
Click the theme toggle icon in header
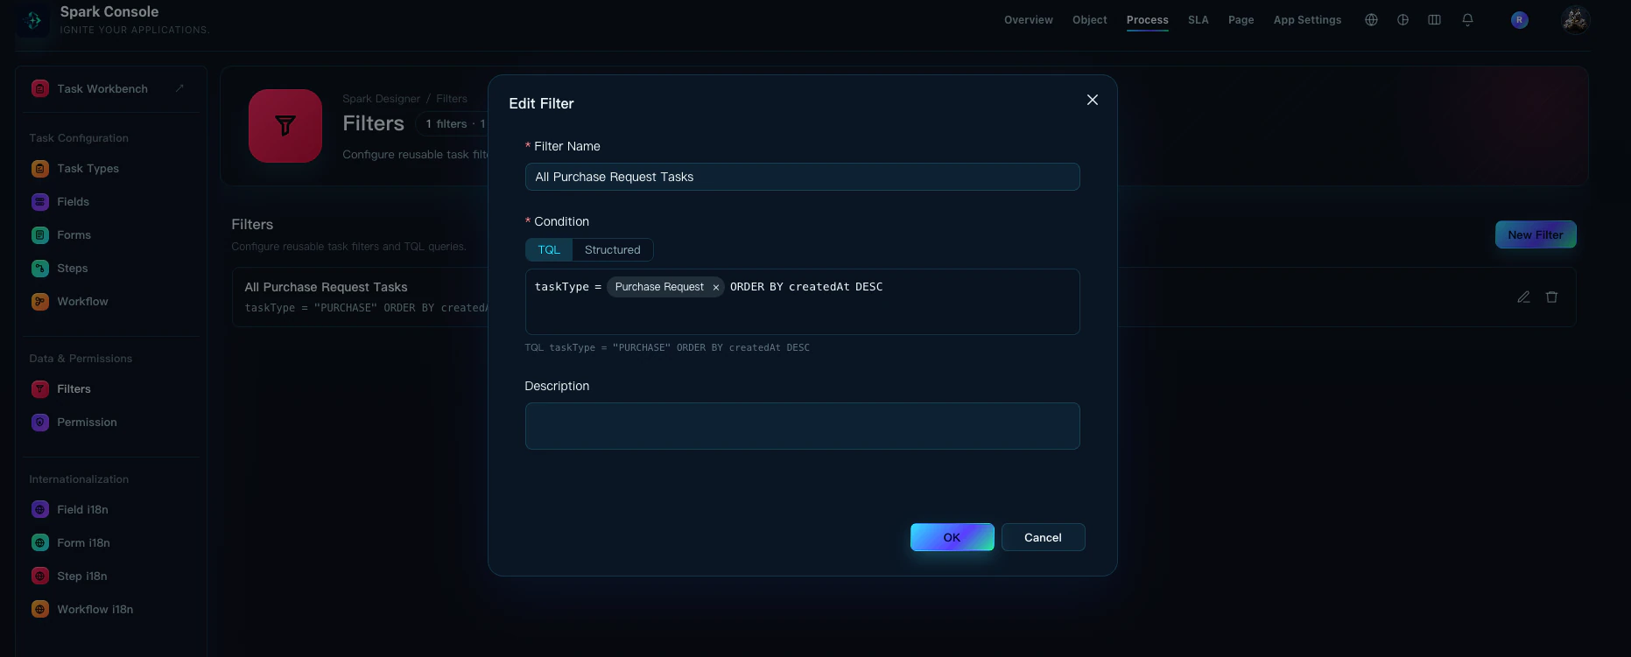[x=1403, y=20]
